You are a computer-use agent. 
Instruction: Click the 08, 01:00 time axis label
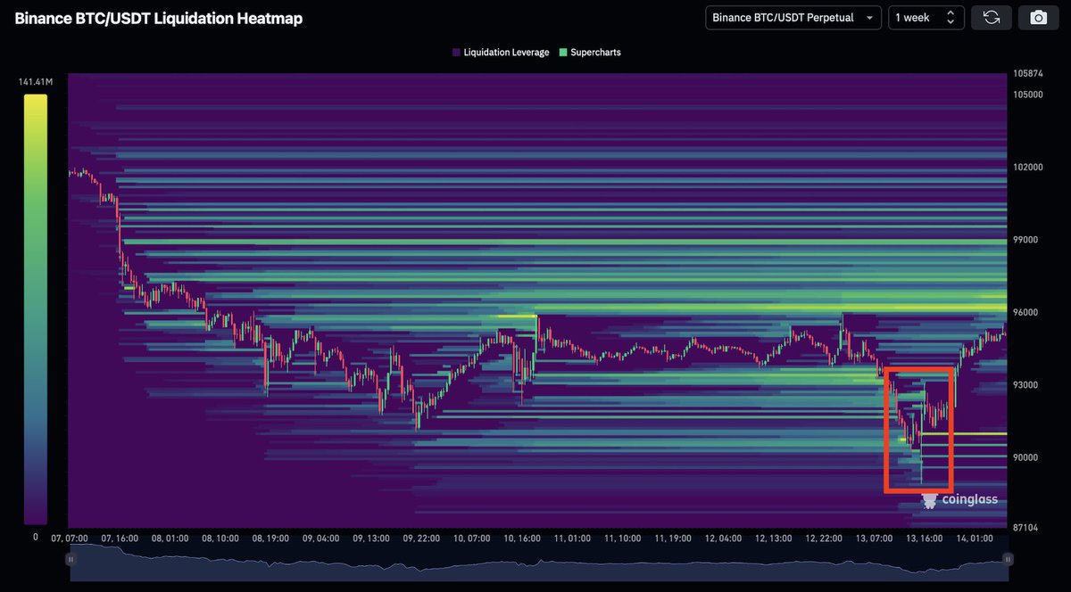[170, 539]
